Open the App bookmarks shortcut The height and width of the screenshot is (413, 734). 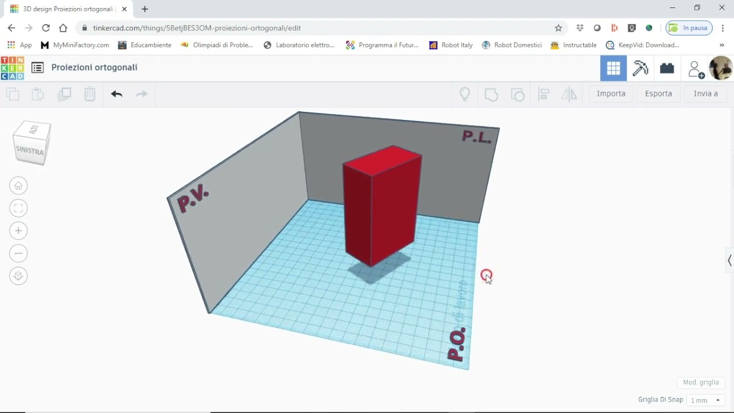19,45
